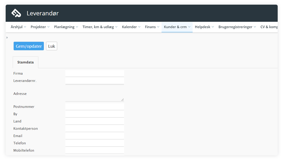Open the CV & komp menu
This screenshot has width=283, height=160.
[x=269, y=27]
